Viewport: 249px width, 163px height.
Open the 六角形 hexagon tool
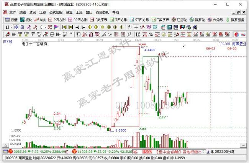(x=215, y=20)
